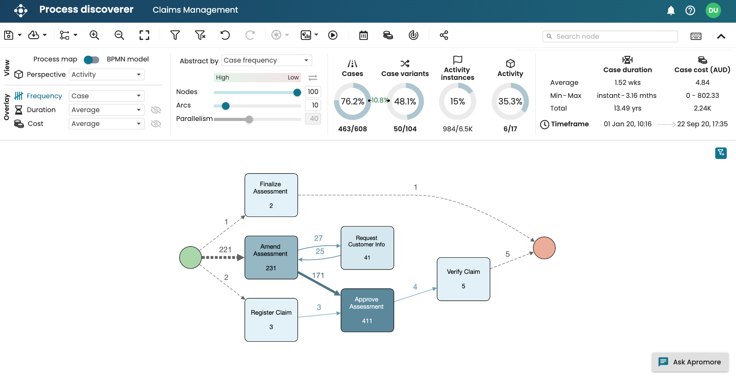Toggle Process map to BPMN model switch
The width and height of the screenshot is (736, 379).
pos(92,60)
